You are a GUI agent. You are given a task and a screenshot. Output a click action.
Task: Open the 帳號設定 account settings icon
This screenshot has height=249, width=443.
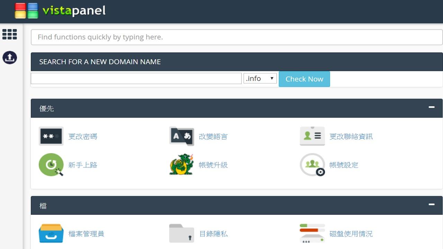point(312,165)
